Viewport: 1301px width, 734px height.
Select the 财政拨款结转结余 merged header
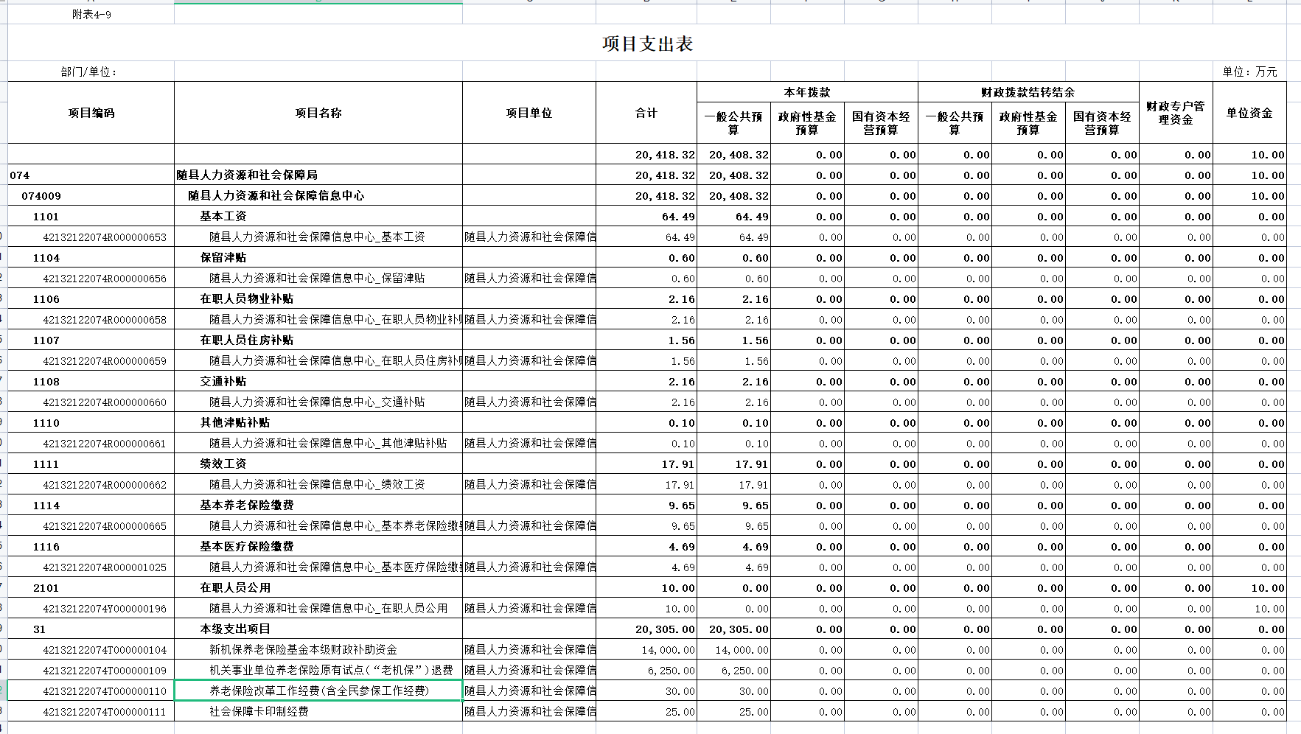[x=1028, y=92]
